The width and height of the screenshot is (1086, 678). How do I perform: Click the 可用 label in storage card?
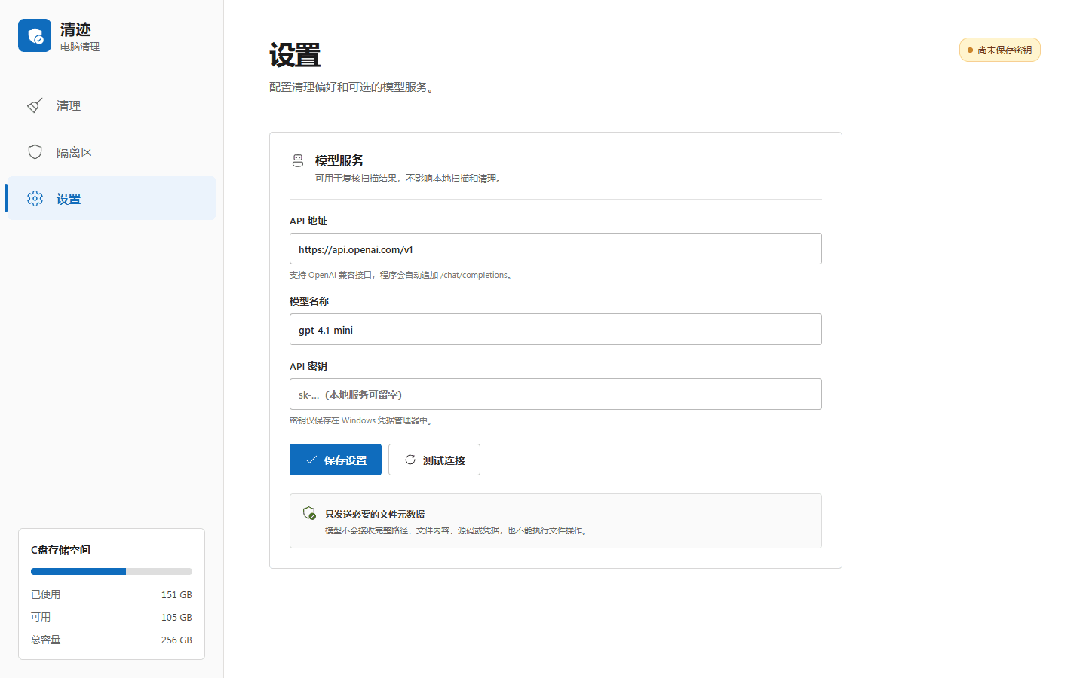pos(41,617)
